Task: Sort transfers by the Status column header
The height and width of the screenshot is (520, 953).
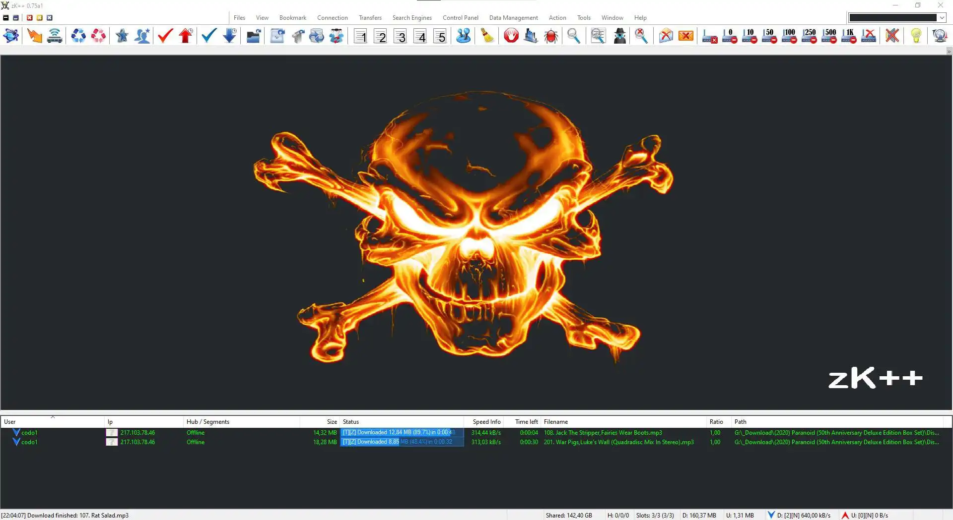Action: coord(402,422)
